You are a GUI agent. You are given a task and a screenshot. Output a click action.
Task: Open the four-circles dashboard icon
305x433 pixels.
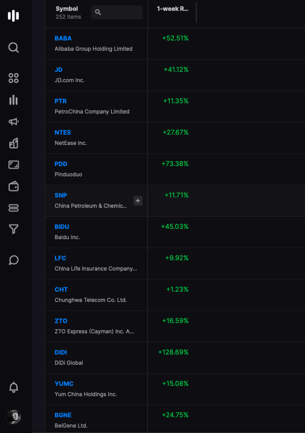pyautogui.click(x=13, y=78)
